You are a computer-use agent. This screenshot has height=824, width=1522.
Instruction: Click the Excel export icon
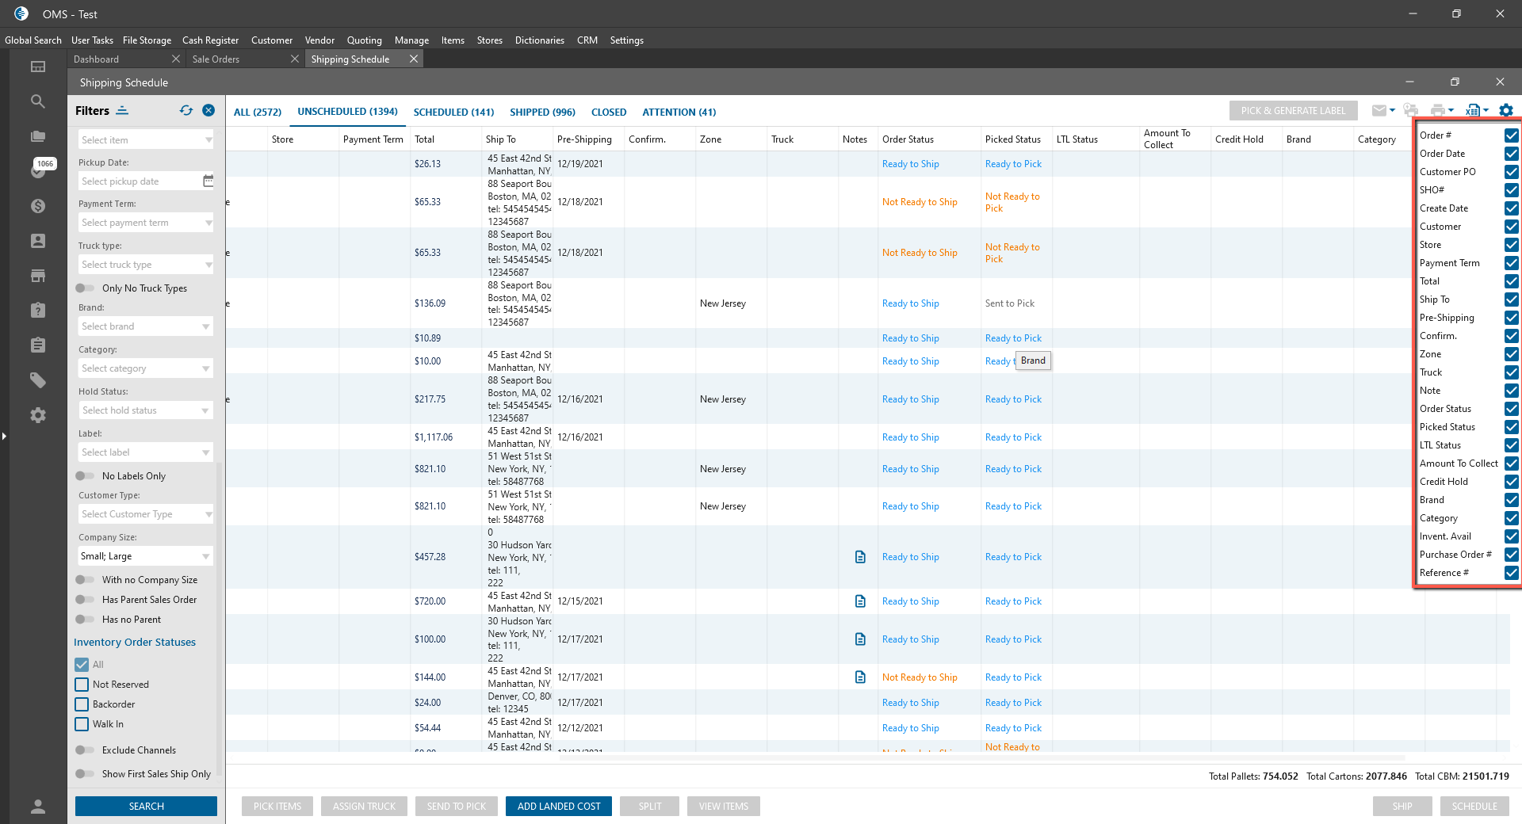coord(1473,111)
